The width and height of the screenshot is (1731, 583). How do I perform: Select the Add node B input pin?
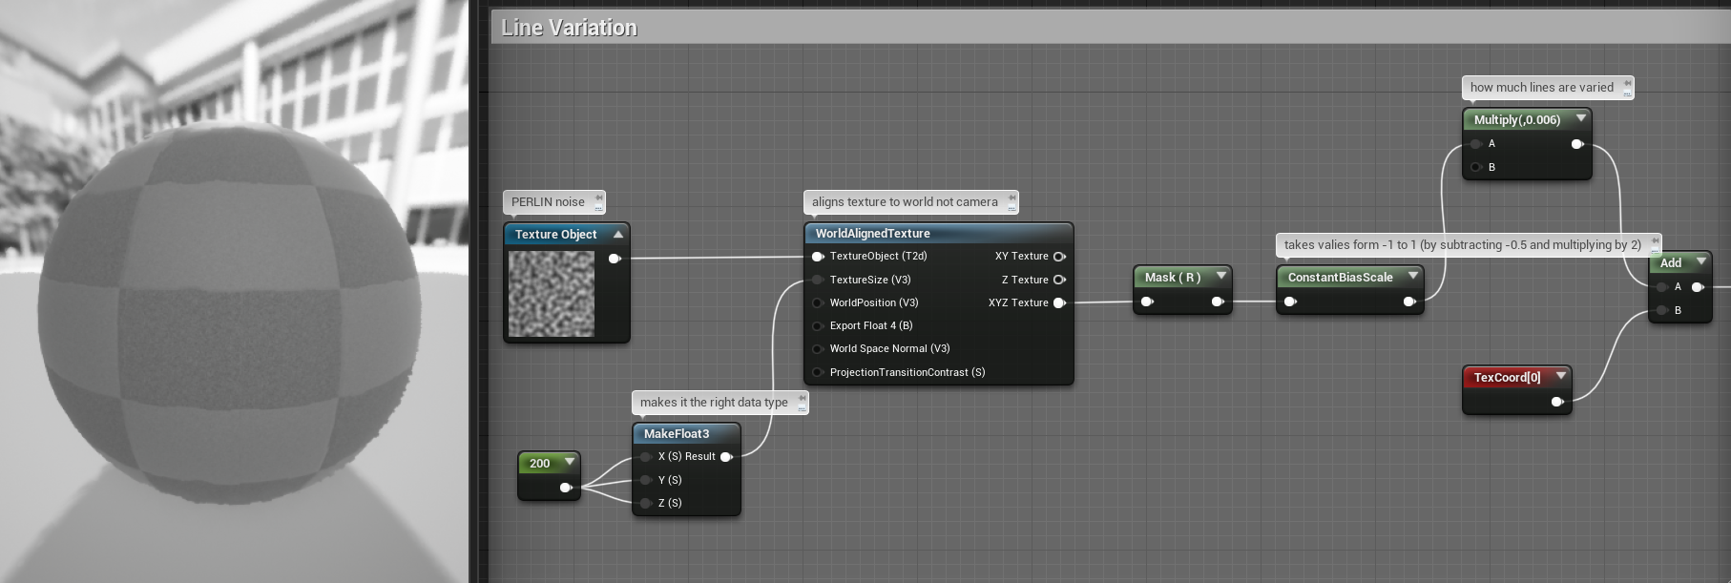coord(1662,310)
